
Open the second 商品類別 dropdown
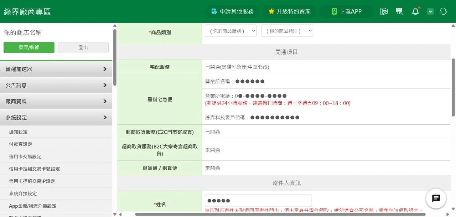point(287,31)
